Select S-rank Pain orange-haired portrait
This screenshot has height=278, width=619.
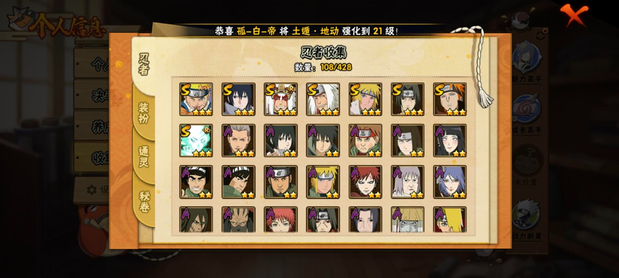pos(450,99)
